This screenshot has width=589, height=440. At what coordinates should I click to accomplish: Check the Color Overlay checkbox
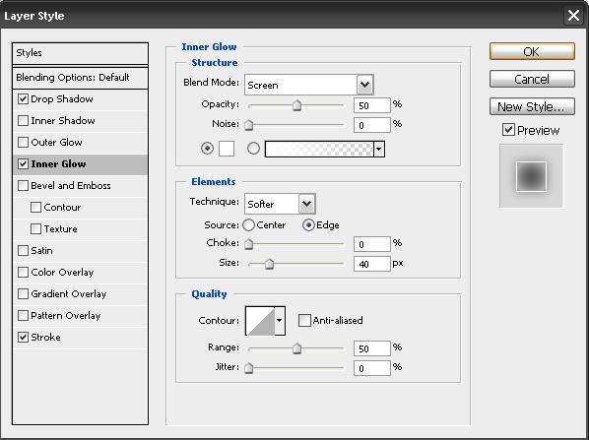[x=23, y=273]
